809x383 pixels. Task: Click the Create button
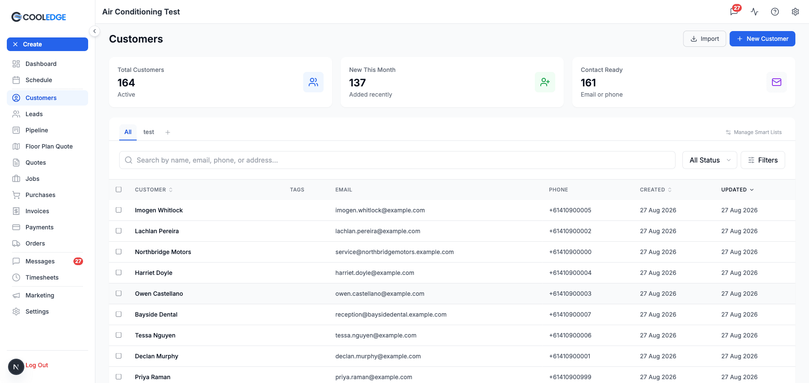pyautogui.click(x=47, y=44)
